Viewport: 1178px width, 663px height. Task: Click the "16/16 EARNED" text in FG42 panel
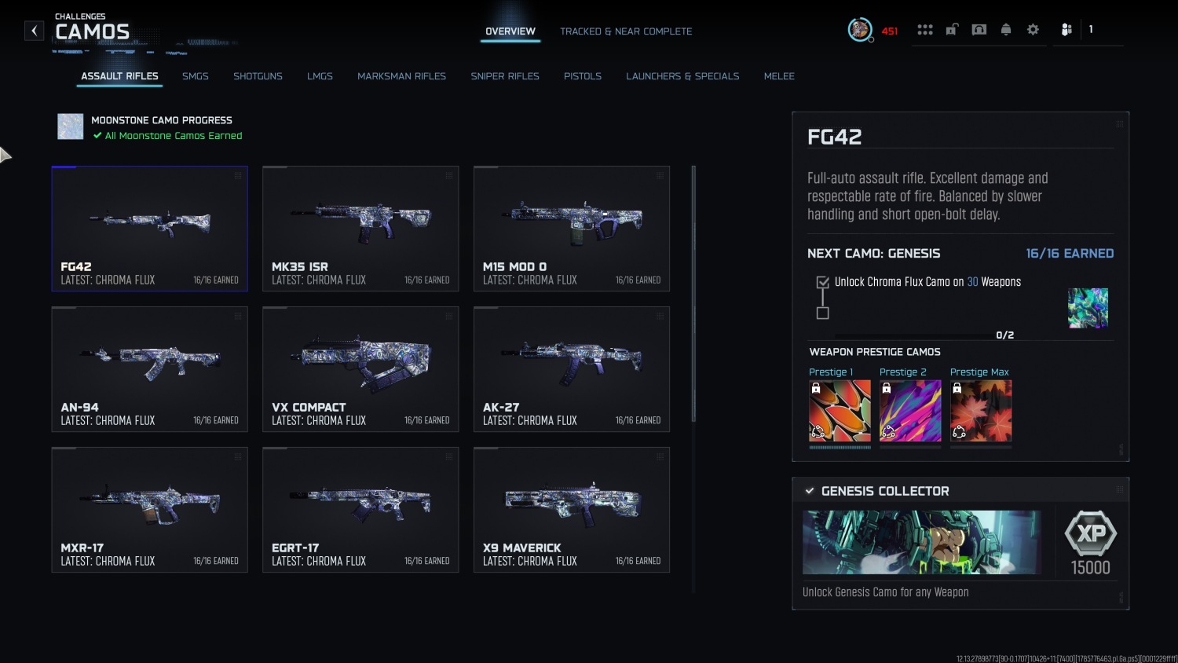(x=1070, y=253)
